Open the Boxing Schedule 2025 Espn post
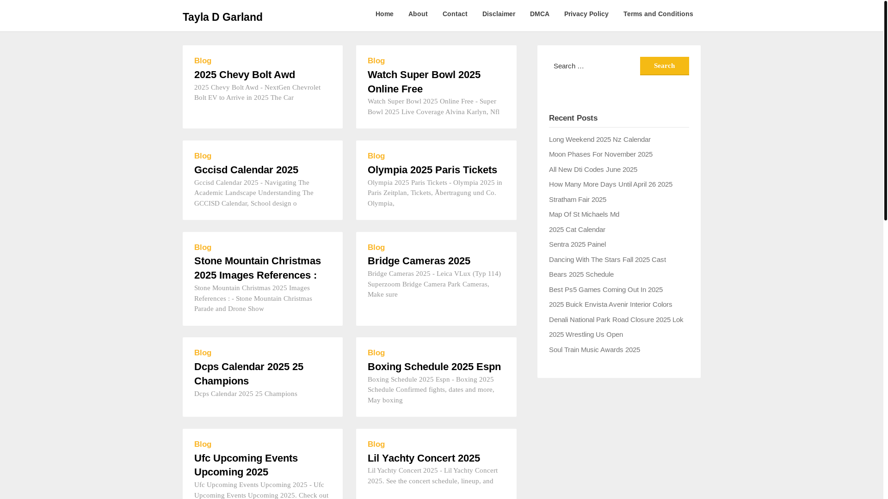The image size is (888, 499). pos(434,367)
